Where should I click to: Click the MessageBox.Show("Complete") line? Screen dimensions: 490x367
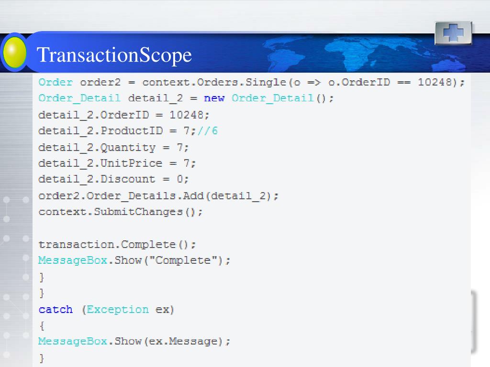134,260
